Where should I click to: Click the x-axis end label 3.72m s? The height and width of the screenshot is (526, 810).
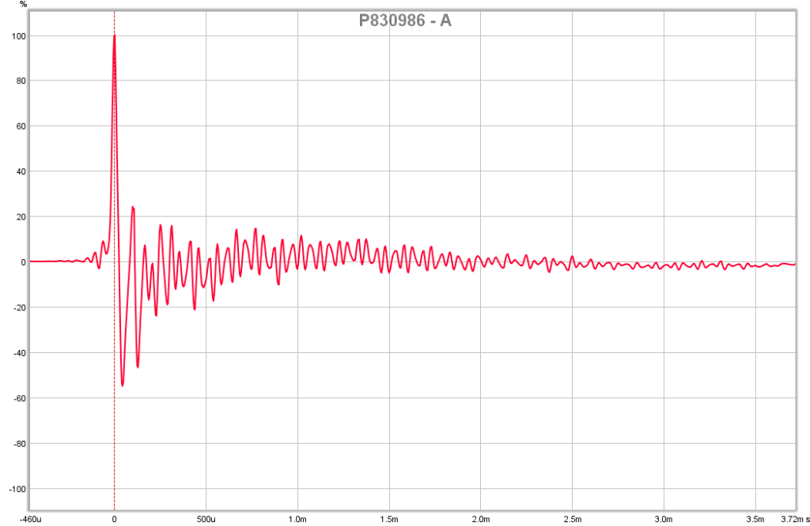coord(795,520)
